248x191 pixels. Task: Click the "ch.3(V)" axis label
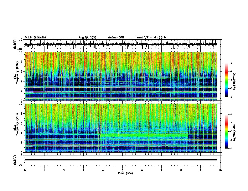click(x=15, y=160)
